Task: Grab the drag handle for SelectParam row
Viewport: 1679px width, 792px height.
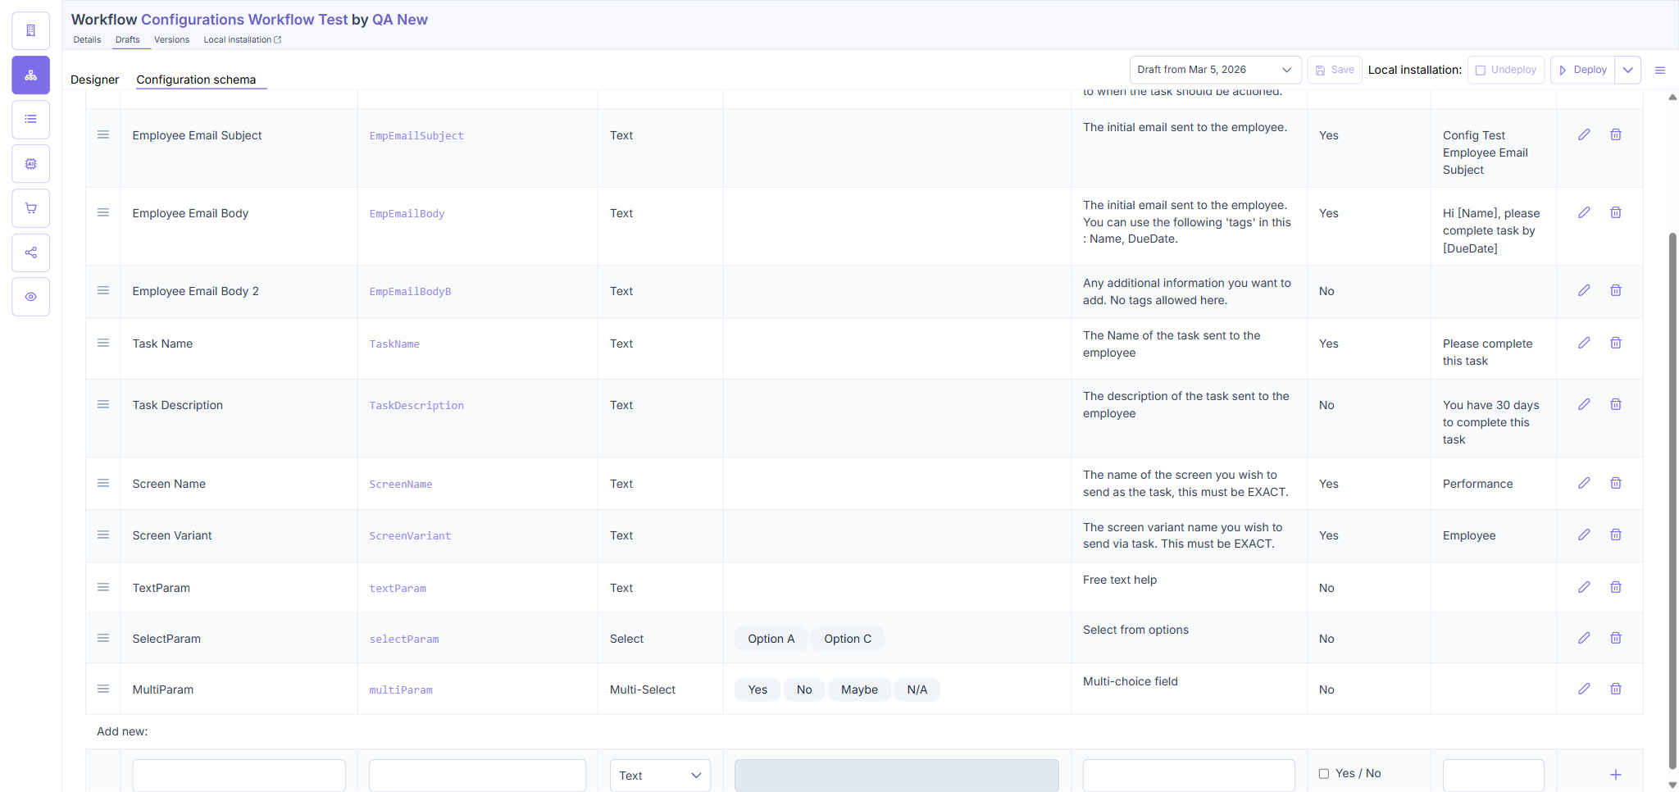Action: pos(103,638)
